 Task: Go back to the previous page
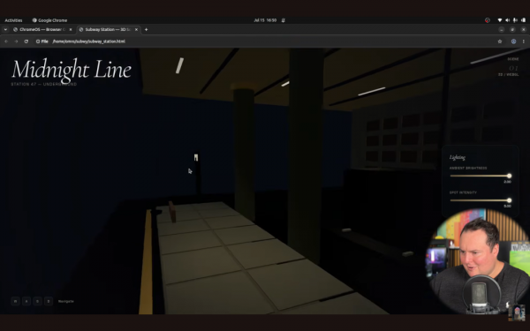[x=6, y=41]
